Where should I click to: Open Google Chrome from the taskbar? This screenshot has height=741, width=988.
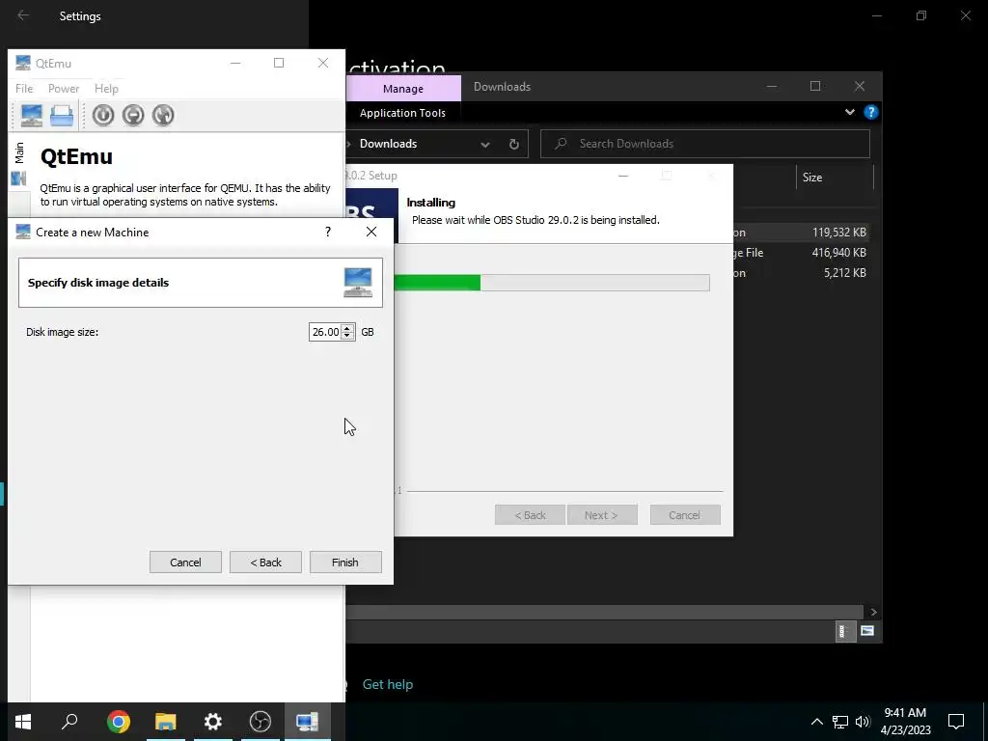tap(119, 722)
